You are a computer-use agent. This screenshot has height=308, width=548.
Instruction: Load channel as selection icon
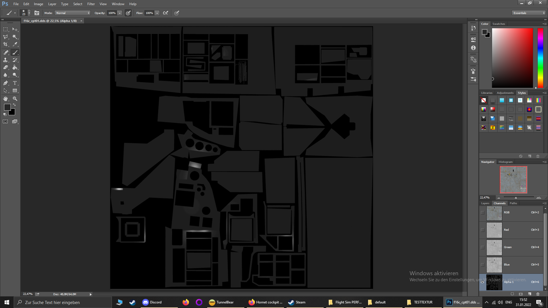pyautogui.click(x=512, y=294)
